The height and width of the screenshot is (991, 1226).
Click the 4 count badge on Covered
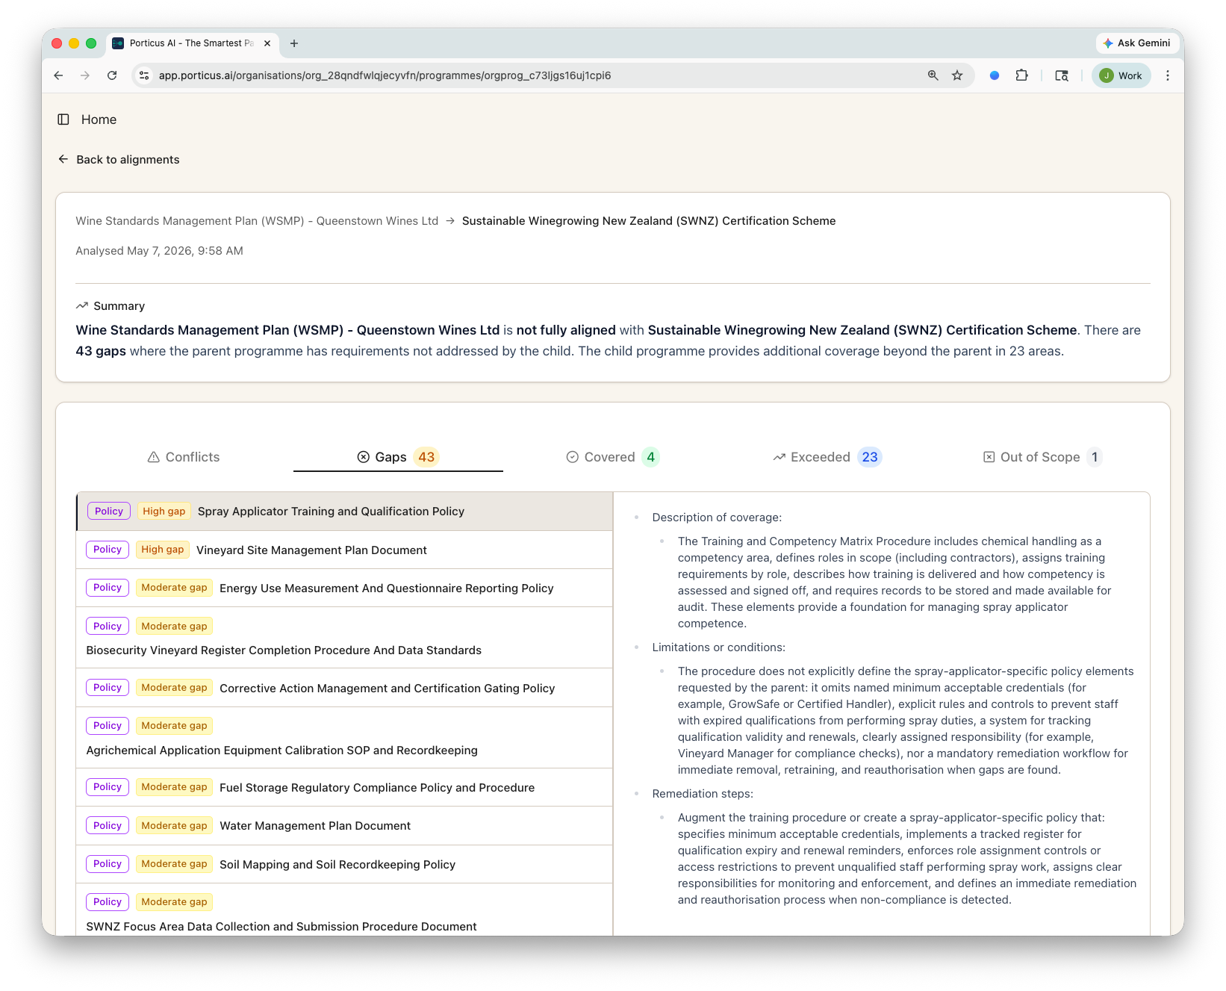tap(651, 457)
